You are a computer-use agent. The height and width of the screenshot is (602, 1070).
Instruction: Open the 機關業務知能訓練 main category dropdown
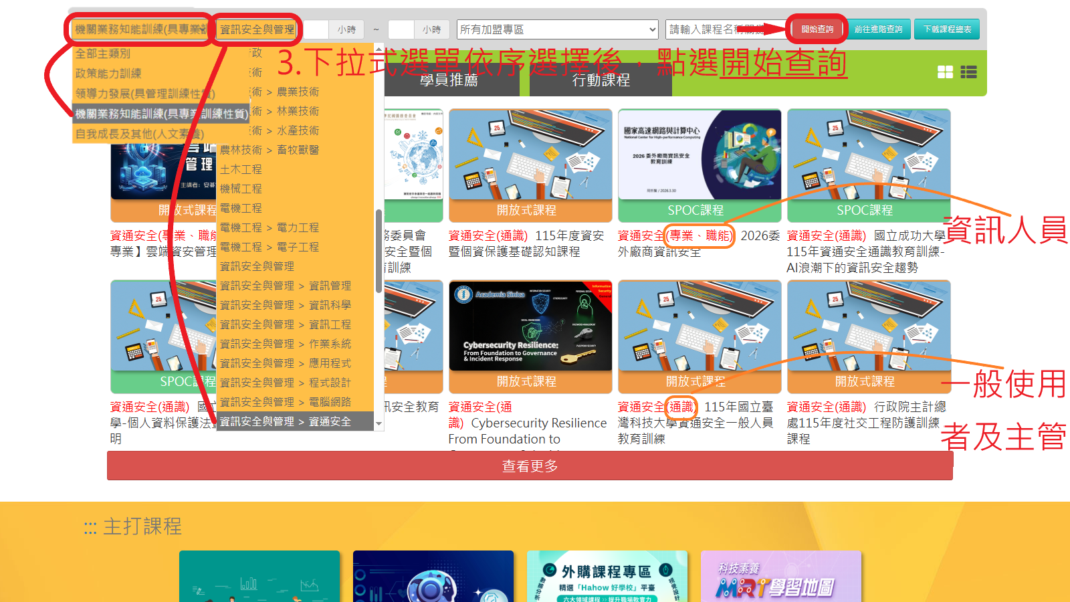tap(140, 29)
